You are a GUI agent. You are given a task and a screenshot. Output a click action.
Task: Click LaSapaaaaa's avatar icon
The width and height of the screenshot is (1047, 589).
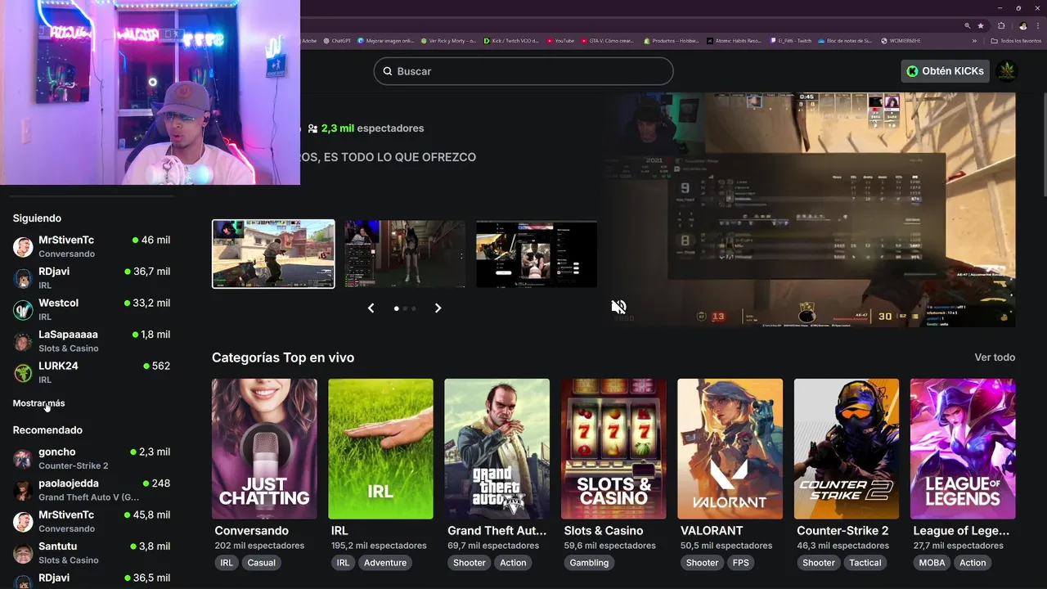(23, 342)
